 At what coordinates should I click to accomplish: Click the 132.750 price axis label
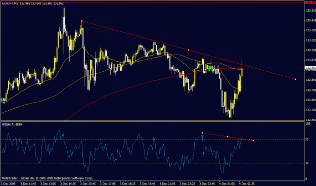point(310,90)
